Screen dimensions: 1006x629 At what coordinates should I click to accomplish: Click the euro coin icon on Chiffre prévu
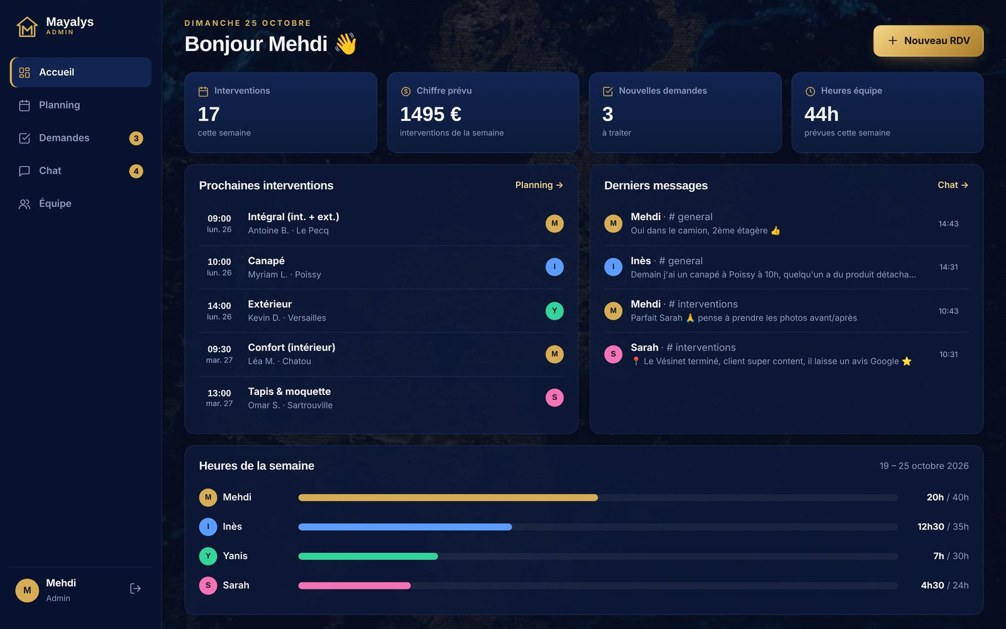coord(406,91)
